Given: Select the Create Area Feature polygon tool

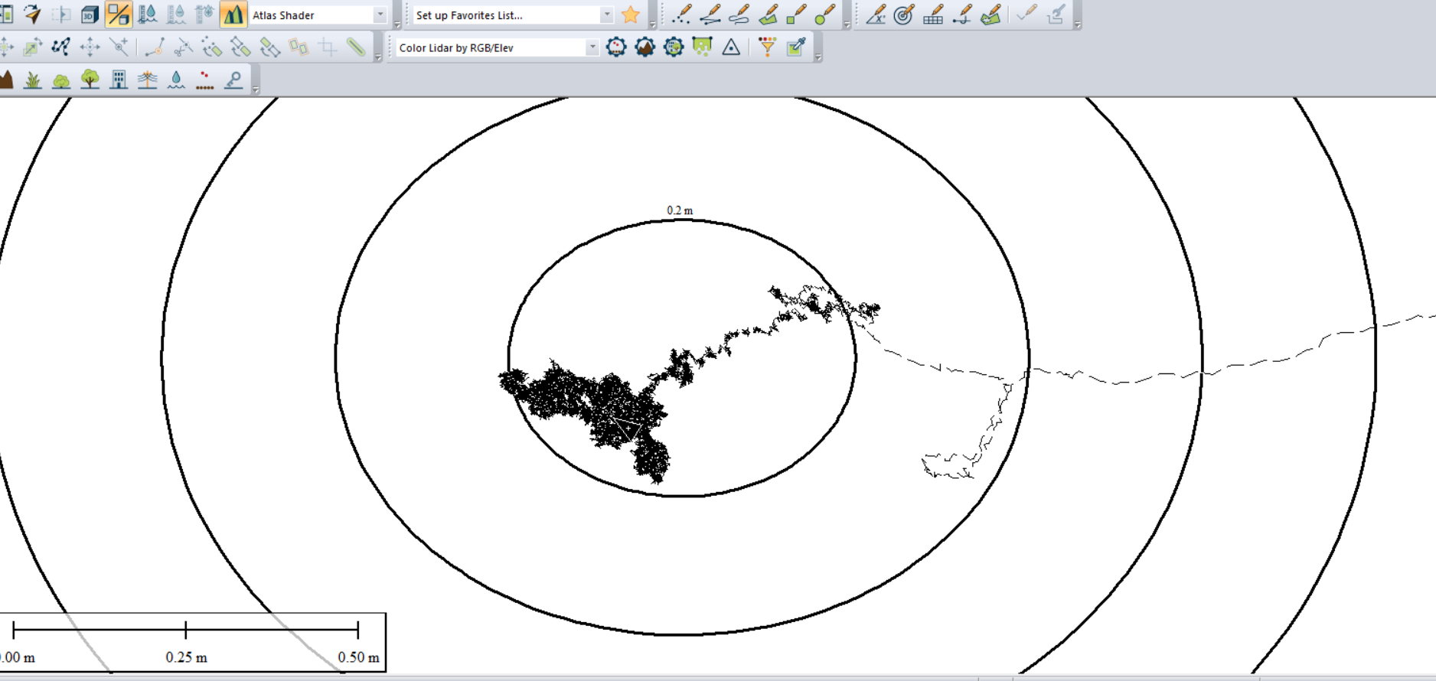Looking at the screenshot, I should (x=768, y=15).
